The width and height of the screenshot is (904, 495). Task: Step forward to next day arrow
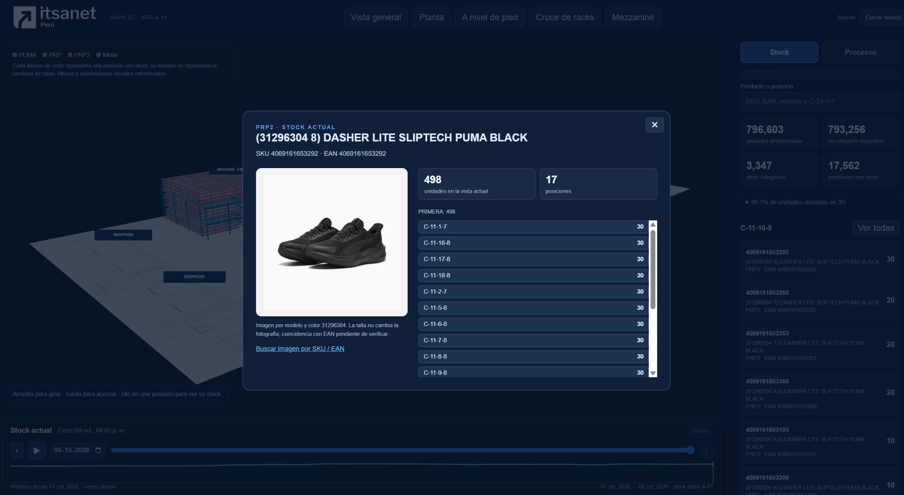(x=706, y=450)
